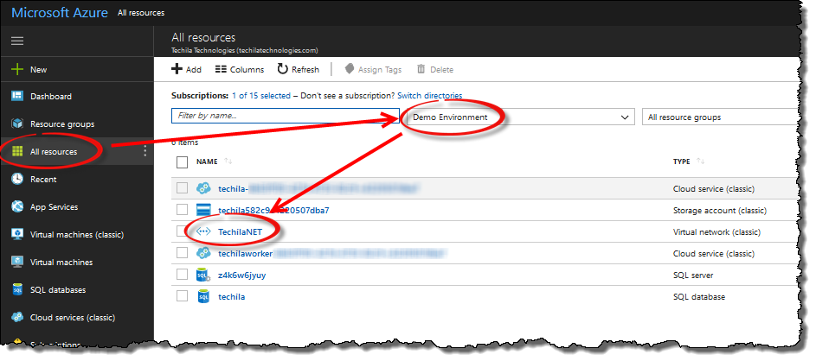Image resolution: width=816 pixels, height=361 pixels.
Task: Click the Refresh circular arrow icon
Action: point(283,68)
